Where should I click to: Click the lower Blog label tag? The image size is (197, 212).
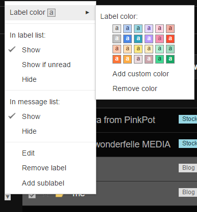(x=188, y=192)
